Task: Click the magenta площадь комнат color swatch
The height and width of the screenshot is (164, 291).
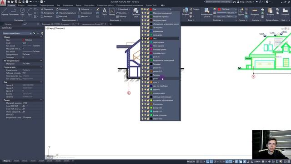Action: [x=151, y=50]
